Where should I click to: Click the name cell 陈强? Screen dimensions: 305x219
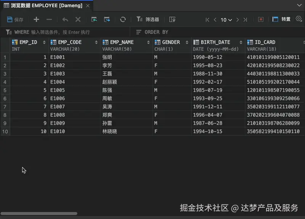tap(127, 90)
